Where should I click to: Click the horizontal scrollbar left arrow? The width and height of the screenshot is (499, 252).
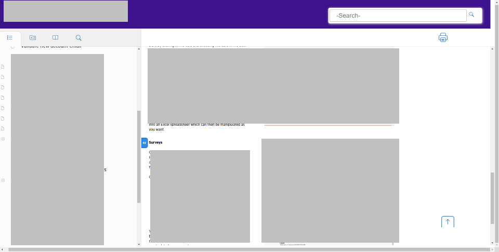[x=2, y=250]
